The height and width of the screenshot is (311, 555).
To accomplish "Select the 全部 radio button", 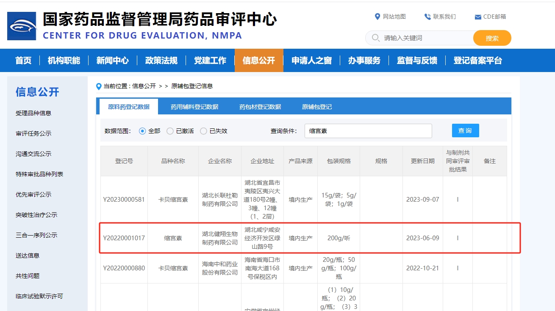I will (x=142, y=131).
